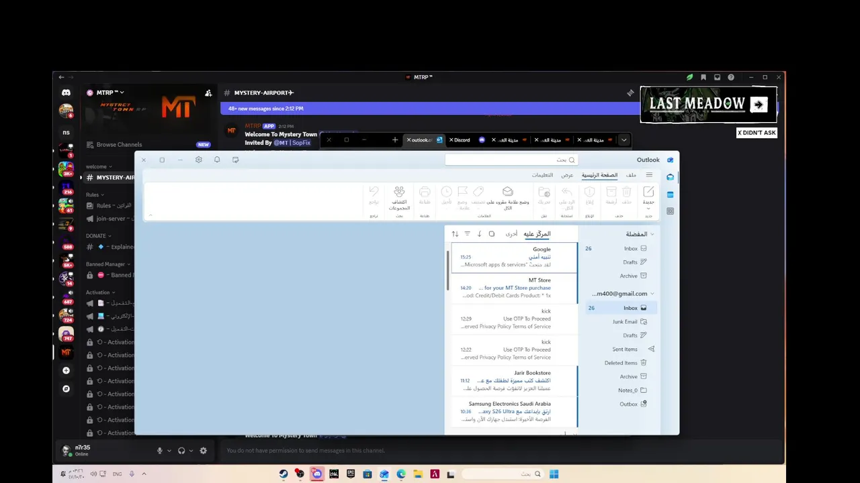This screenshot has width=860, height=483.
Task: Click Discord pinned messages pin icon
Action: 630,93
